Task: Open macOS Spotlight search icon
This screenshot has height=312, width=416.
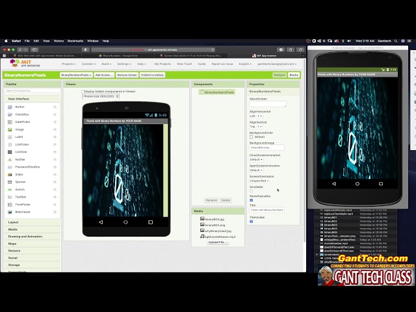Action: [396, 41]
